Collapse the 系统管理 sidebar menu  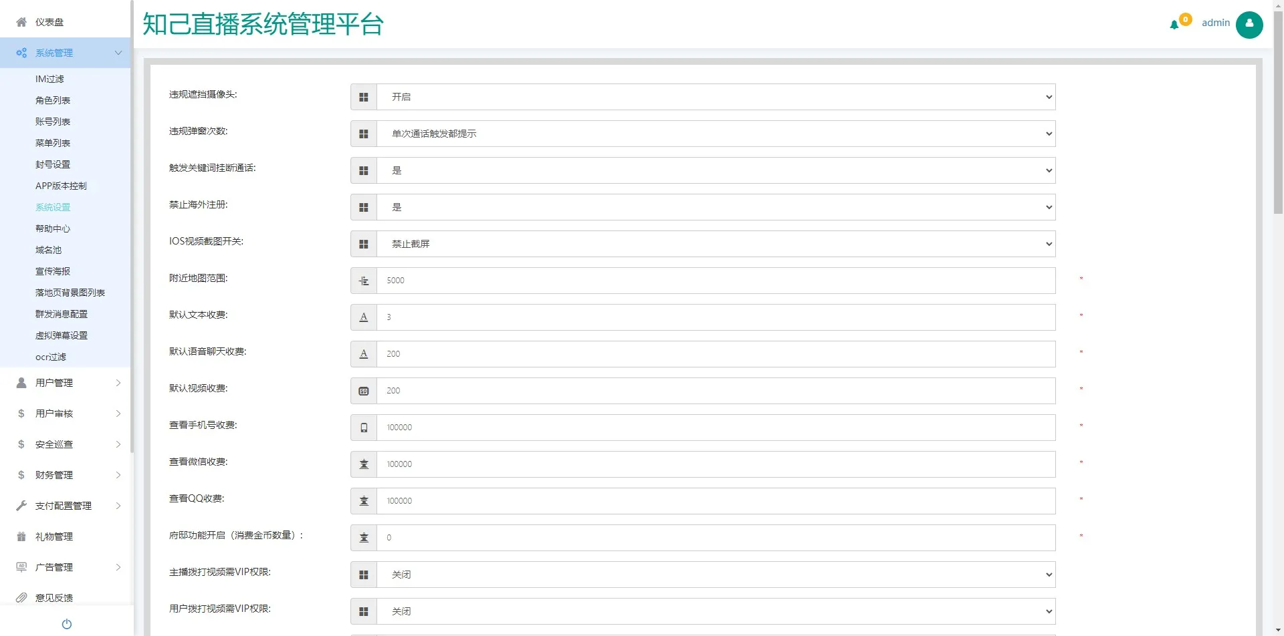(66, 53)
